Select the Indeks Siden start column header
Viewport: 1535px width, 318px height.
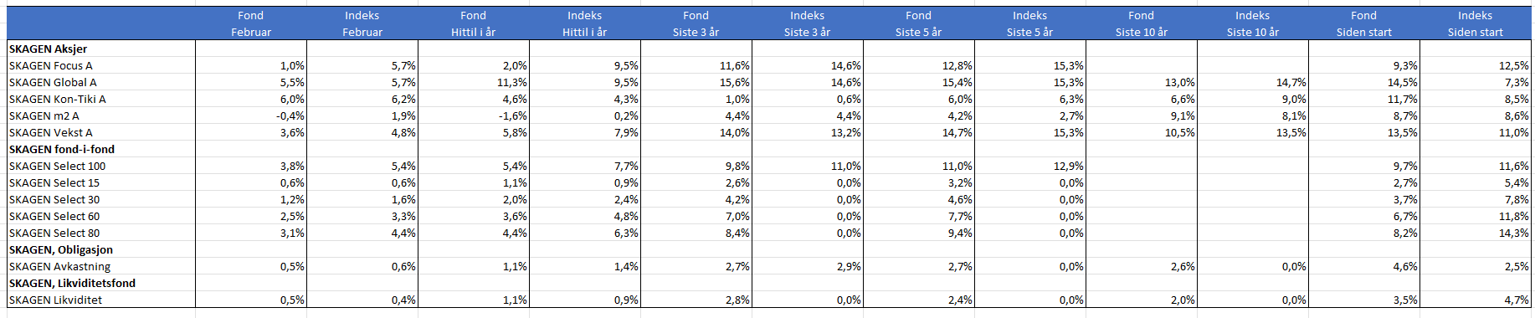(1476, 23)
